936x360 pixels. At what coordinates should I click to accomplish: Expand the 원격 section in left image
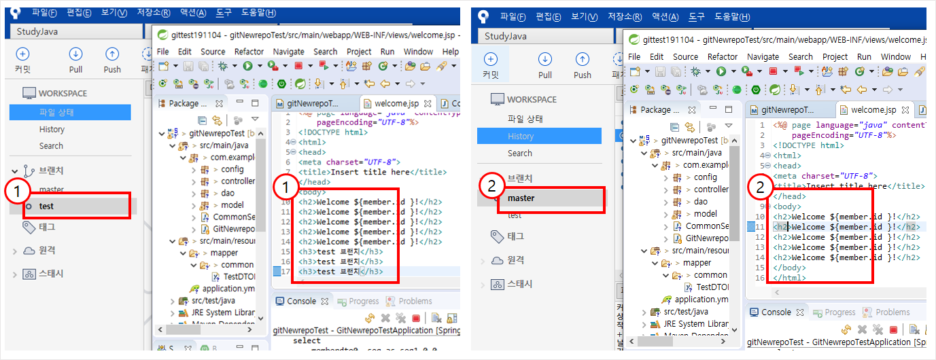pos(15,251)
